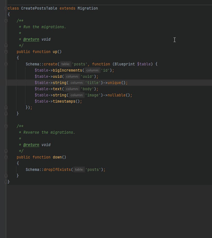212x238 pixels.
Task: Click the 'image' string literal
Action: click(x=93, y=95)
